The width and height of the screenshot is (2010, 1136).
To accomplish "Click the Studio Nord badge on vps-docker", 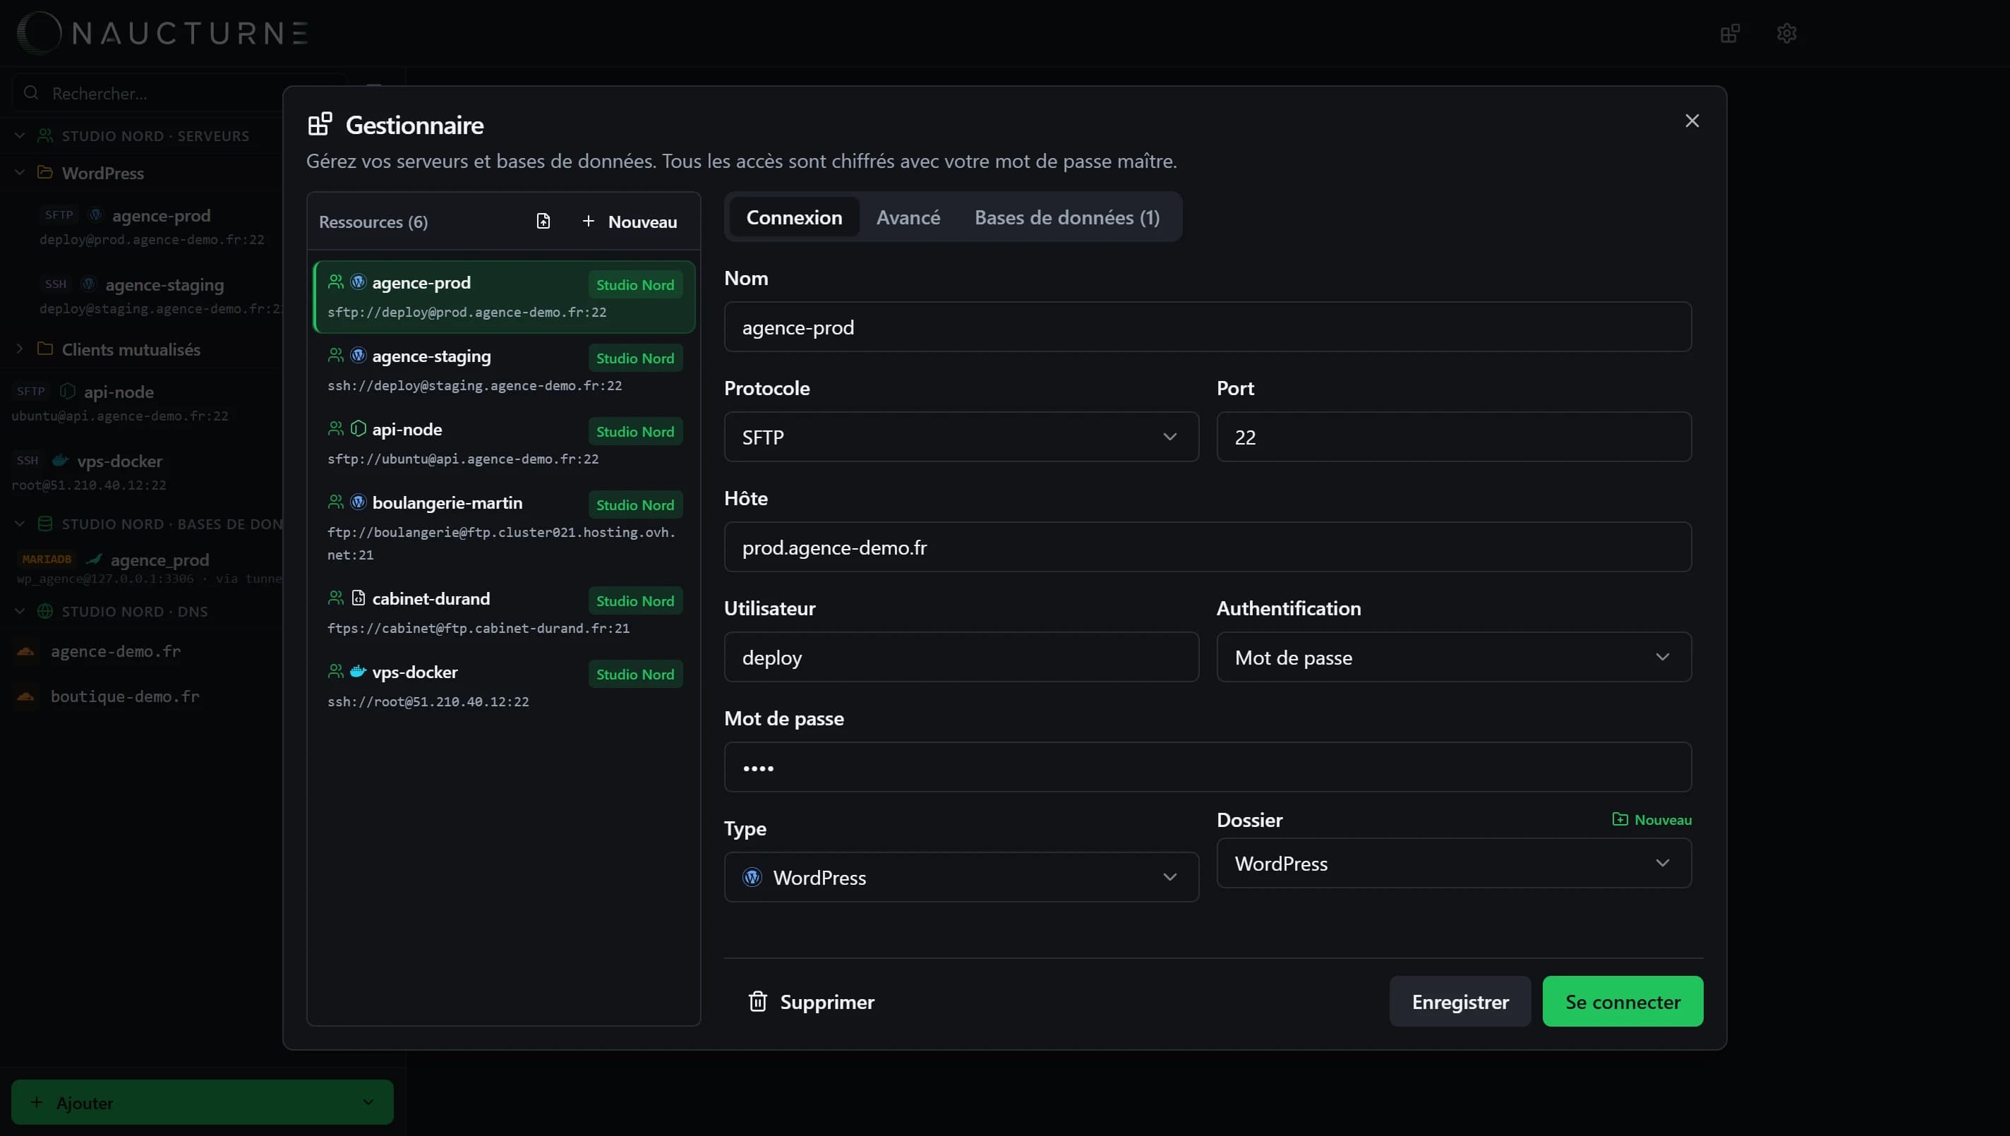I will (634, 674).
